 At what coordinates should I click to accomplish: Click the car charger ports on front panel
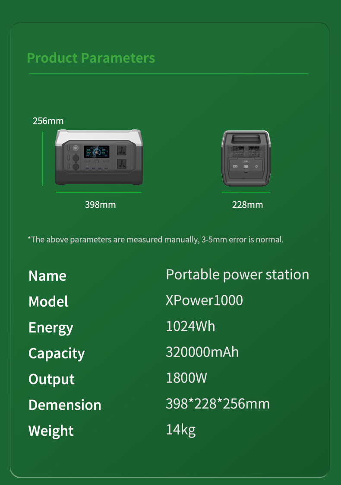tap(76, 162)
